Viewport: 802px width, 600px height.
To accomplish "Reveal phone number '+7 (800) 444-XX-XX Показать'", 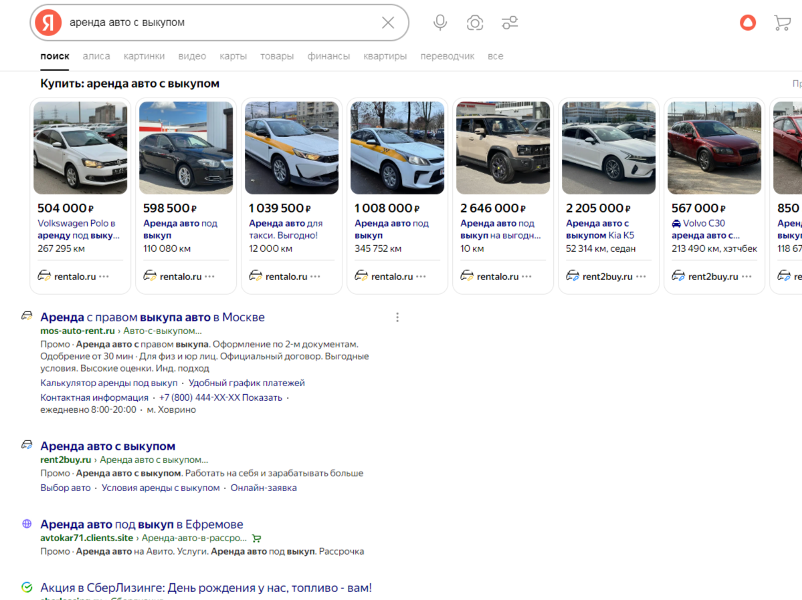I will point(221,398).
